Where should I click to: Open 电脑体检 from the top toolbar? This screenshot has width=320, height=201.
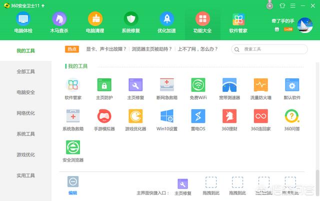[23, 22]
